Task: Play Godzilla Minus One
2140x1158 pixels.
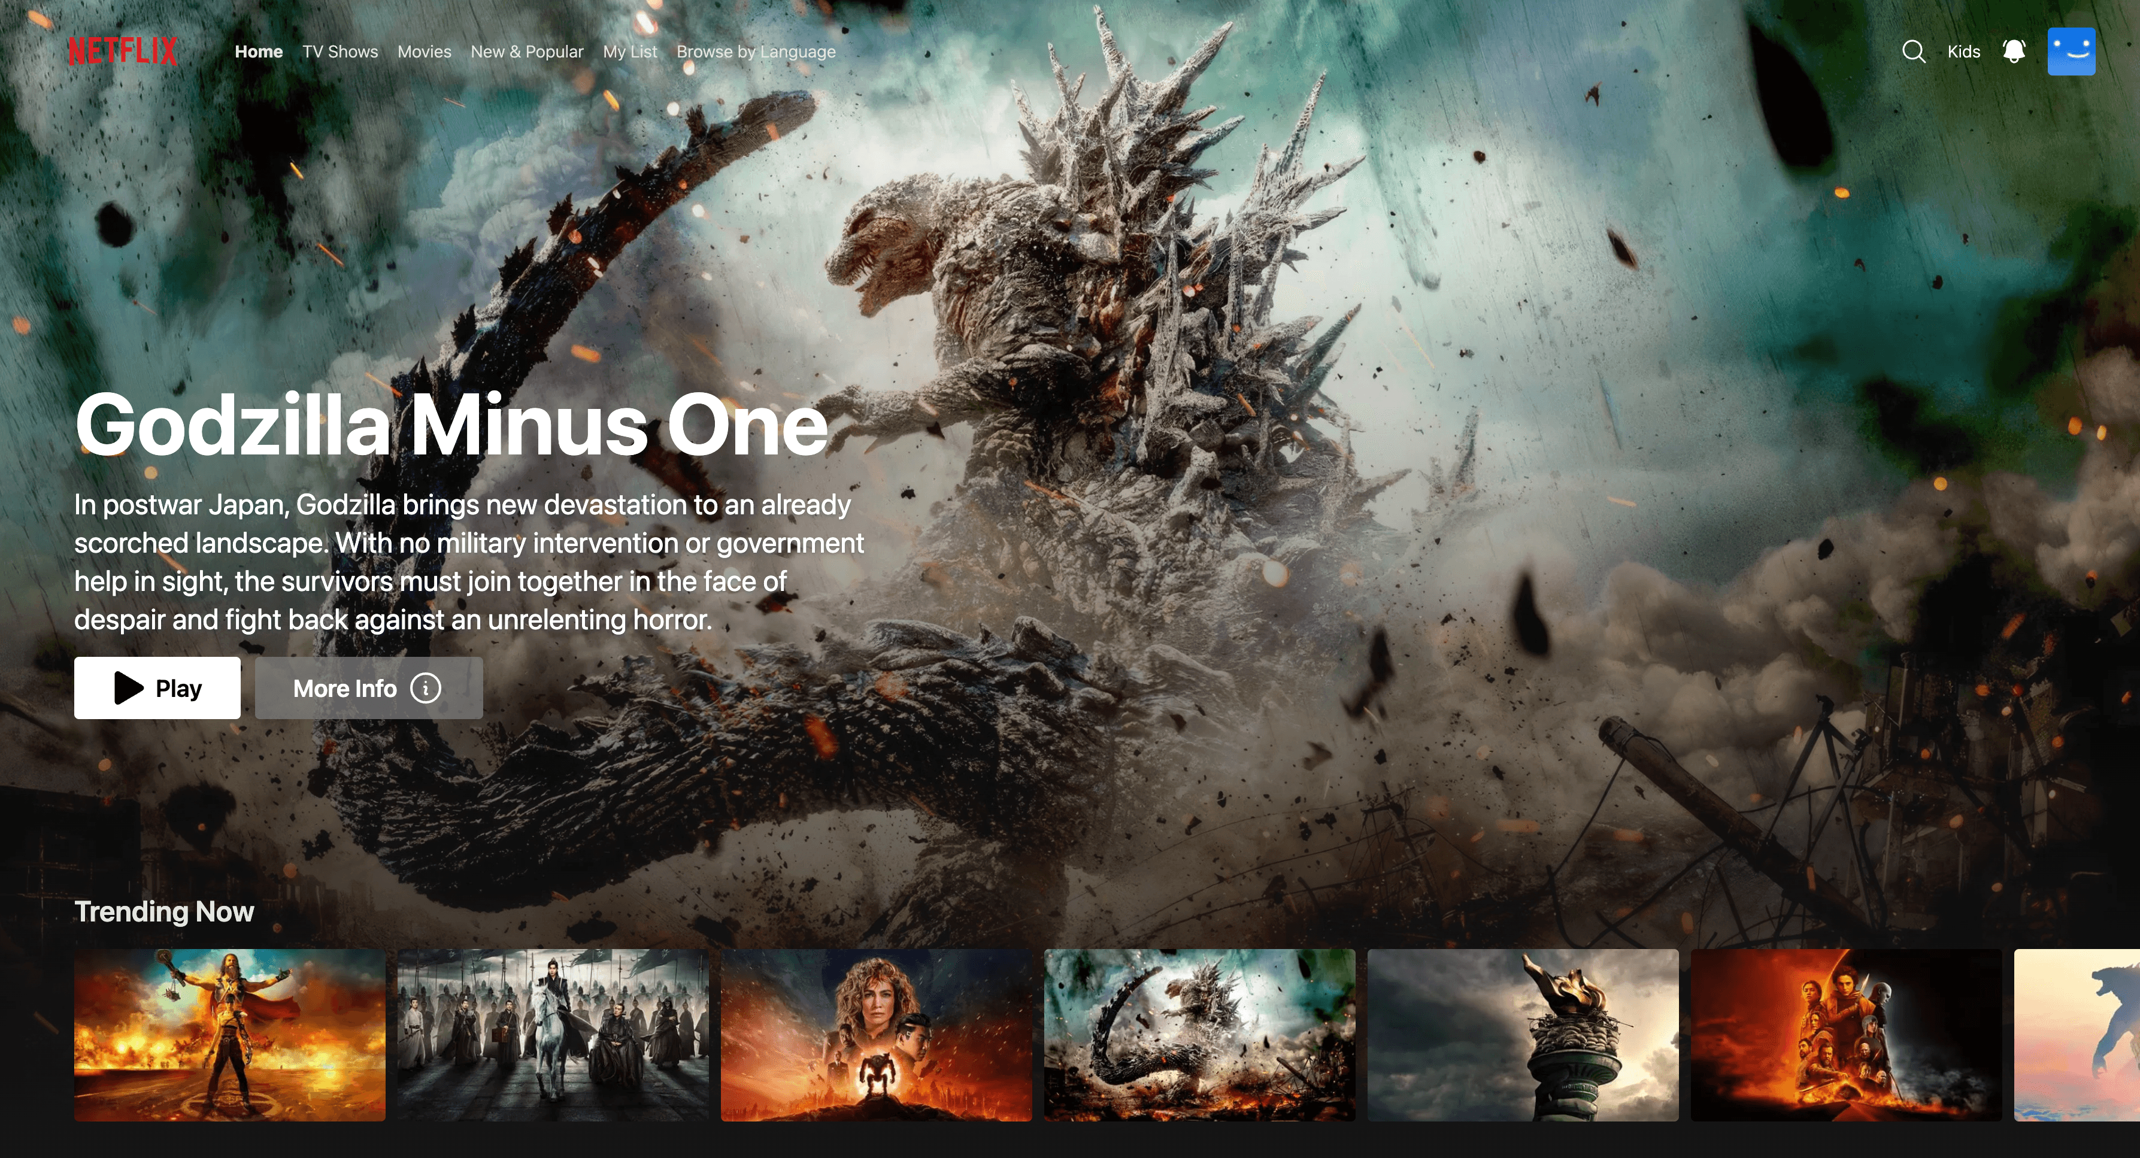Action: click(x=157, y=688)
